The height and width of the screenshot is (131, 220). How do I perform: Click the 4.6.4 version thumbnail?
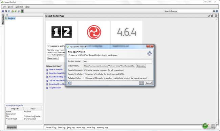click(127, 32)
